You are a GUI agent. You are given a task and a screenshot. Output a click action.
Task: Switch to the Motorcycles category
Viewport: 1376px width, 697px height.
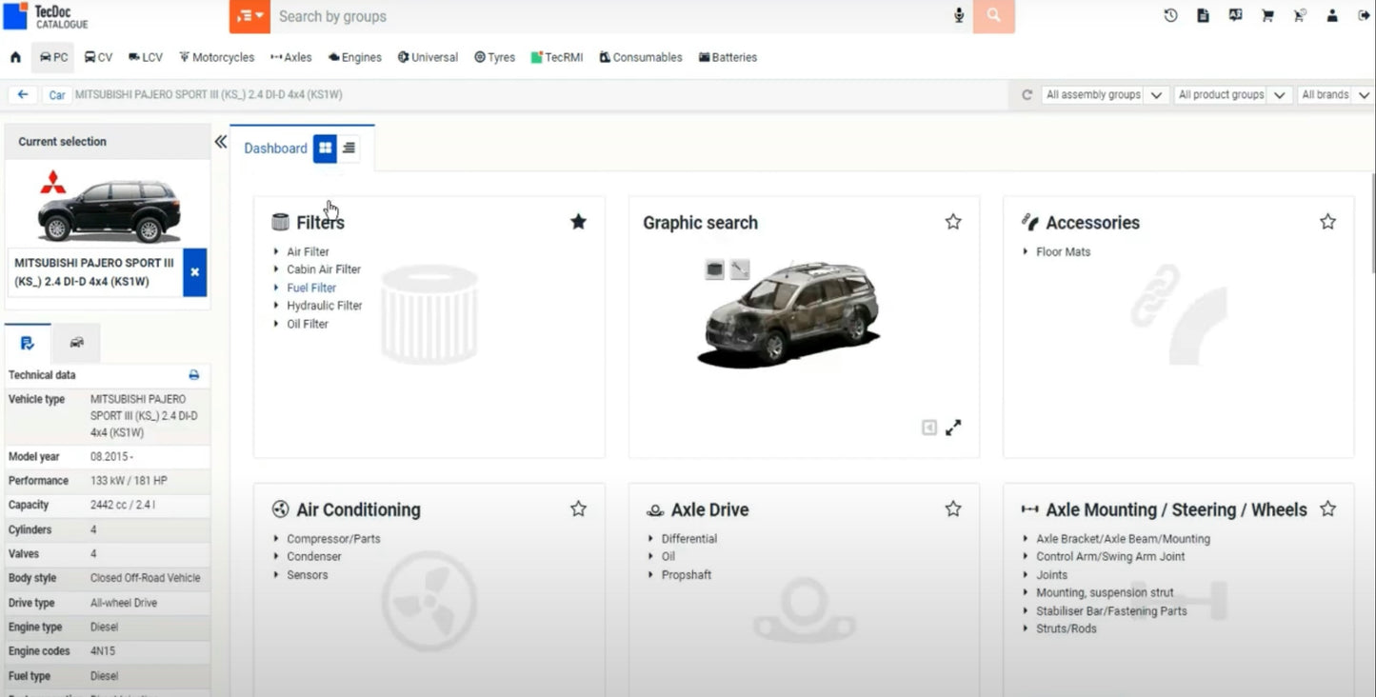pyautogui.click(x=216, y=57)
